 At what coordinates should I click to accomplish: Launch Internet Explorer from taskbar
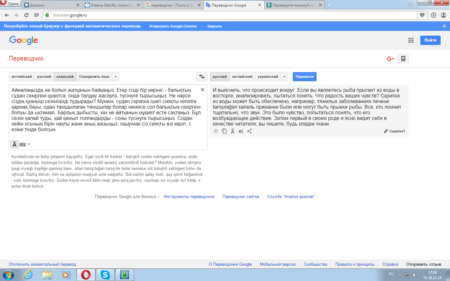[x=28, y=275]
